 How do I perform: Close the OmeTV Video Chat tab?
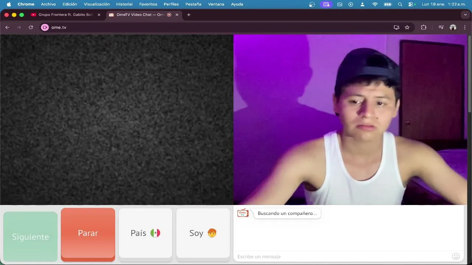(177, 15)
